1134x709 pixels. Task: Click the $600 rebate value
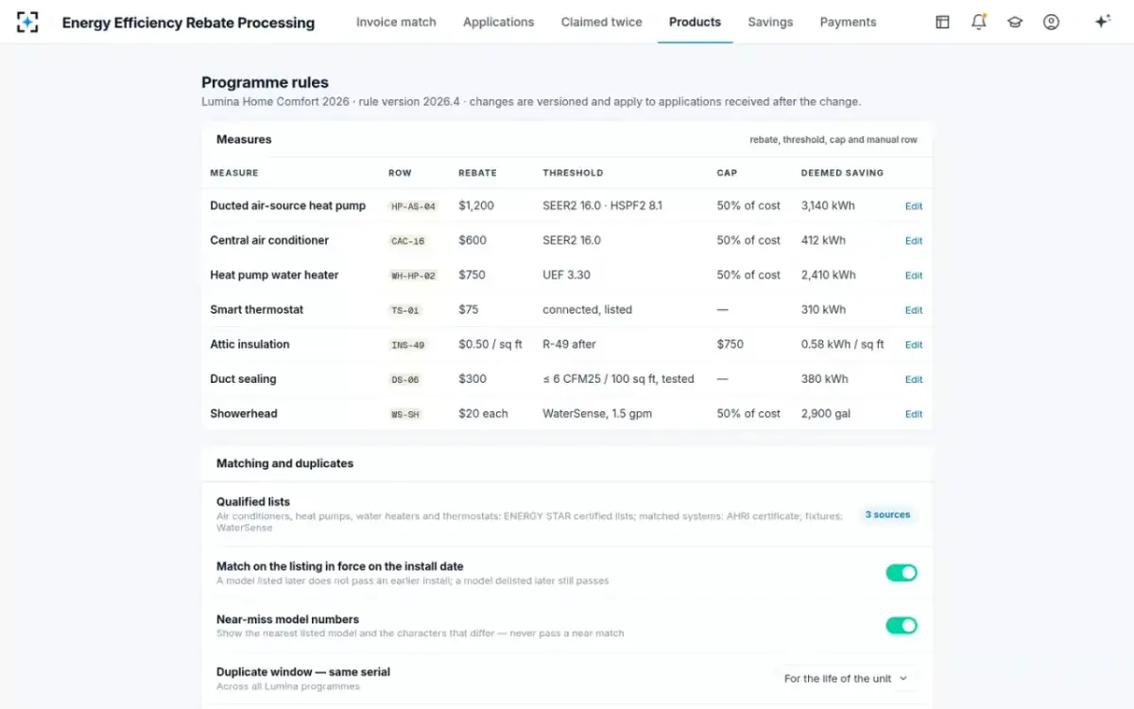click(x=472, y=240)
